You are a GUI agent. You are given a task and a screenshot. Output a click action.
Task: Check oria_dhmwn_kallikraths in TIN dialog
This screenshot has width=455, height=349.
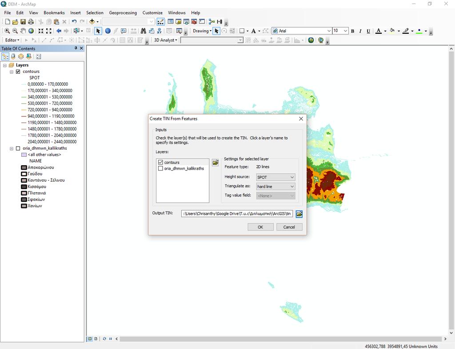(x=160, y=168)
